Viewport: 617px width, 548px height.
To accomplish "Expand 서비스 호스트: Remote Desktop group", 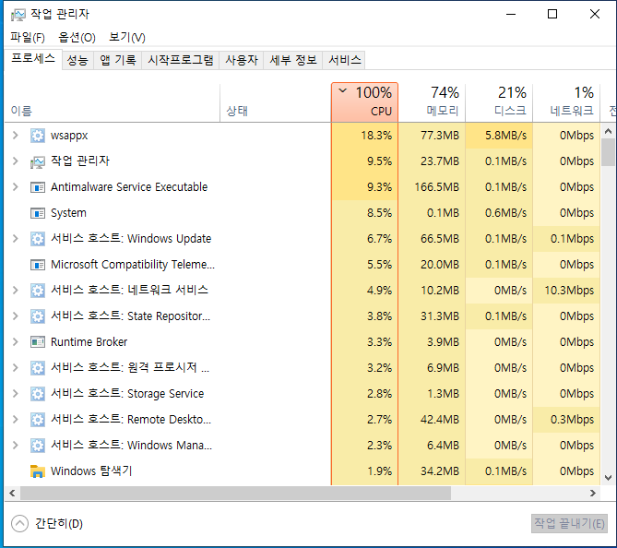I will [x=16, y=419].
